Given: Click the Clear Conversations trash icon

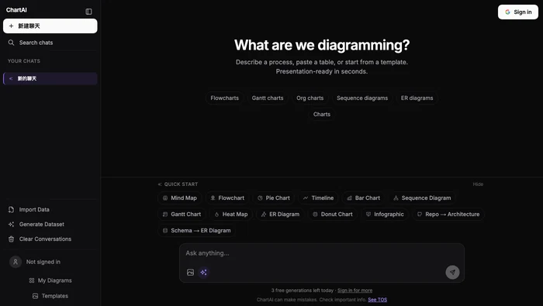Looking at the screenshot, I should click(11, 239).
